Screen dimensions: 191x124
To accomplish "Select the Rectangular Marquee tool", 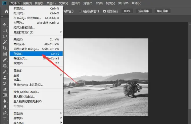I will (5, 30).
